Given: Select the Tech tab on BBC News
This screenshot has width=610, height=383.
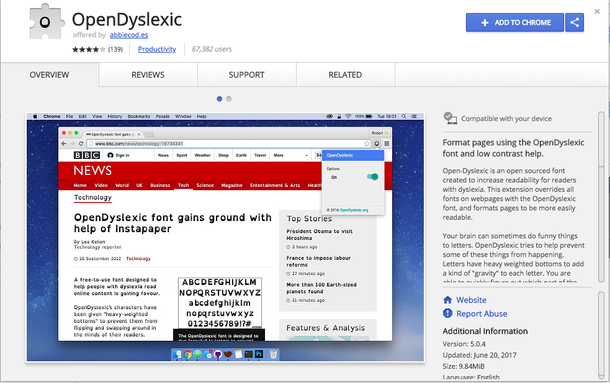Looking at the screenshot, I should coord(183,185).
